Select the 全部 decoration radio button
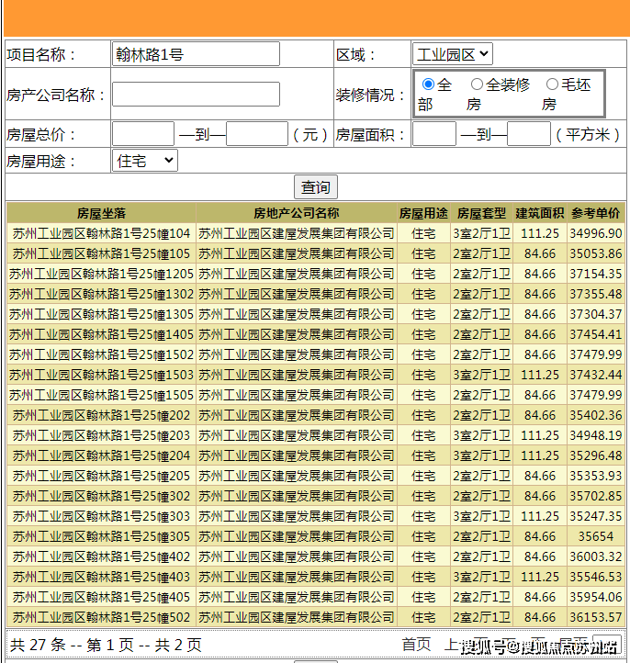This screenshot has width=630, height=663. click(x=428, y=84)
